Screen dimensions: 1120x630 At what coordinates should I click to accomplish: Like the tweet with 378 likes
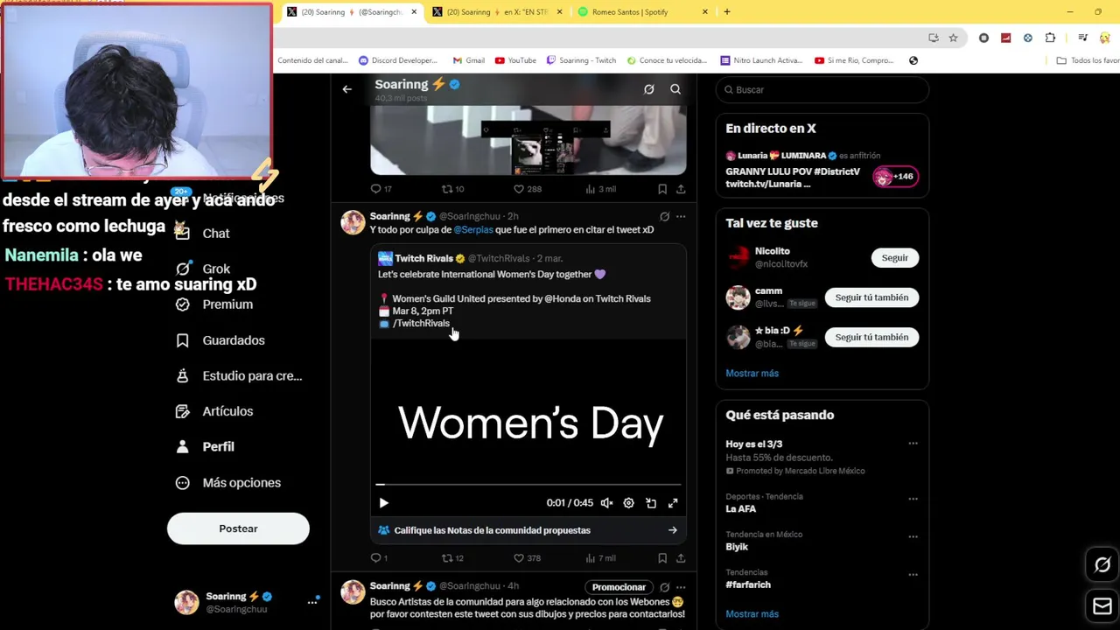coord(527,558)
